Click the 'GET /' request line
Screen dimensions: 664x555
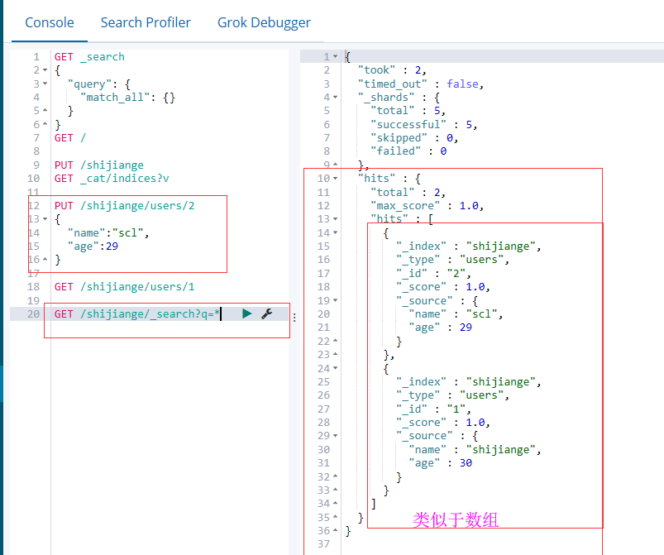(x=69, y=138)
